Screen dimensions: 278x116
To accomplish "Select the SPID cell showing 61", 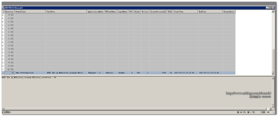I will tap(170, 73).
